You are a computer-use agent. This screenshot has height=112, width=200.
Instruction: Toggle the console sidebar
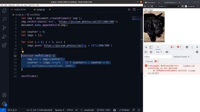point(146,52)
